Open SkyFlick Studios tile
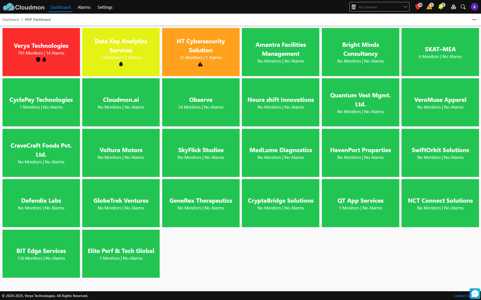This screenshot has width=481, height=300. point(201,153)
